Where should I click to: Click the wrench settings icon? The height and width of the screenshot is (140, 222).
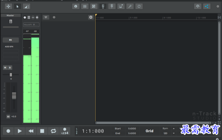[x=130, y=6]
